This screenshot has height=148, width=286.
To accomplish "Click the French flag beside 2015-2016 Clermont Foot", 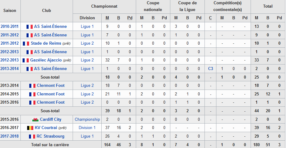I will tap(32, 102).
